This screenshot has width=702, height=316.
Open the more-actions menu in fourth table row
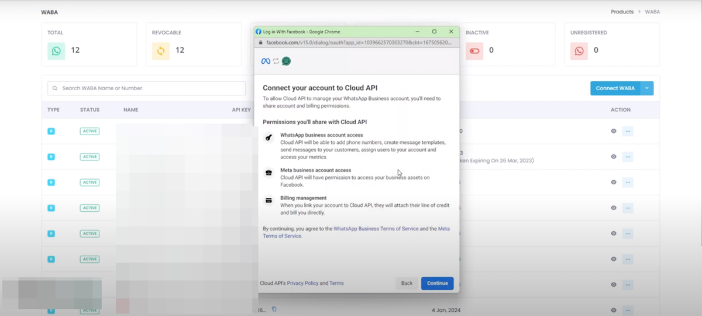click(628, 208)
